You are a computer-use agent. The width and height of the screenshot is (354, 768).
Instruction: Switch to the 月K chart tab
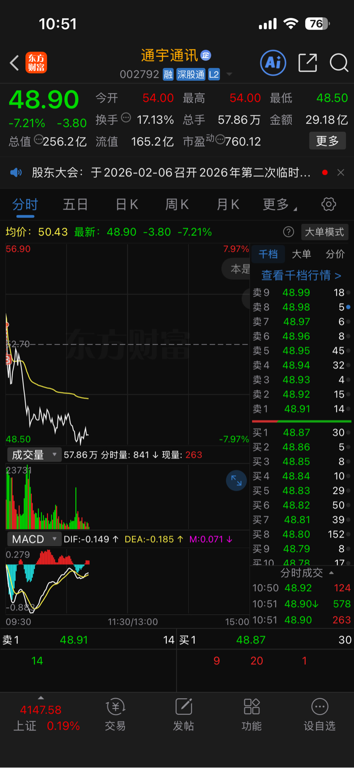[228, 204]
